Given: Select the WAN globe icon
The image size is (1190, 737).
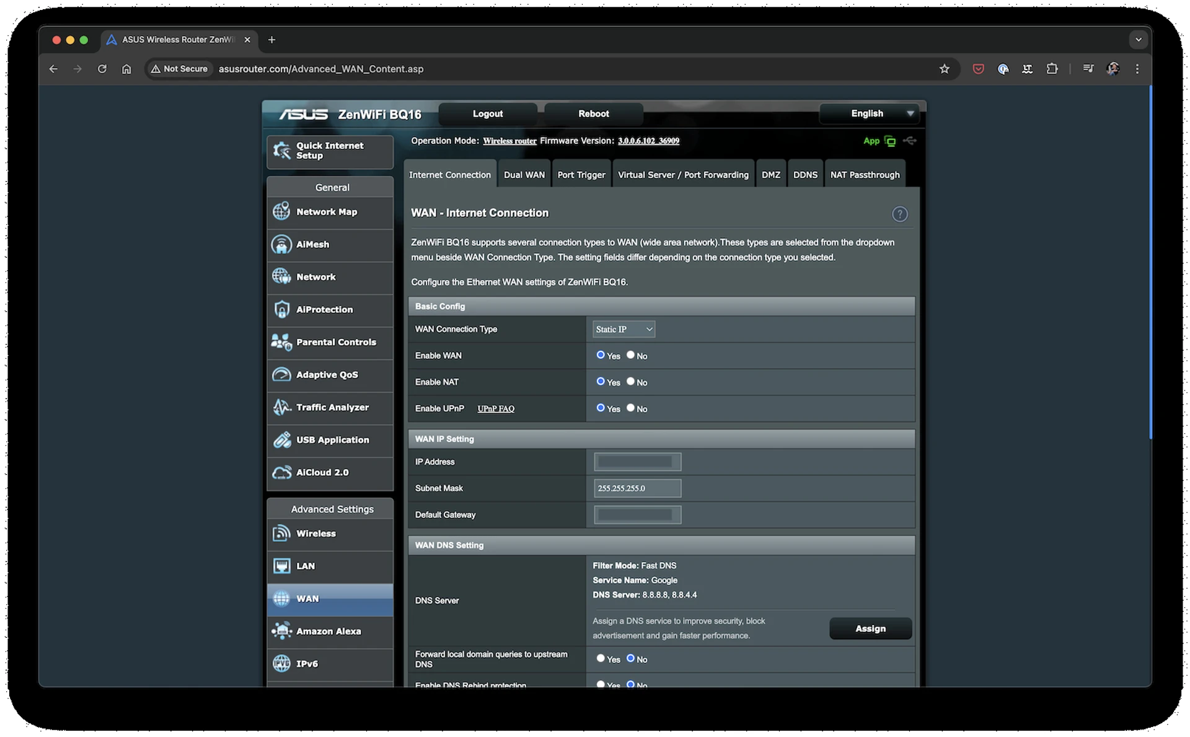Looking at the screenshot, I should [x=281, y=598].
